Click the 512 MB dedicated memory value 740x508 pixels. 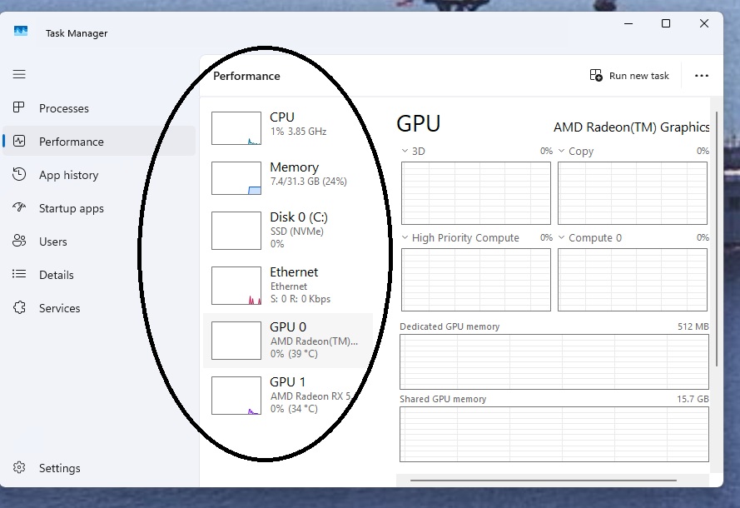693,326
